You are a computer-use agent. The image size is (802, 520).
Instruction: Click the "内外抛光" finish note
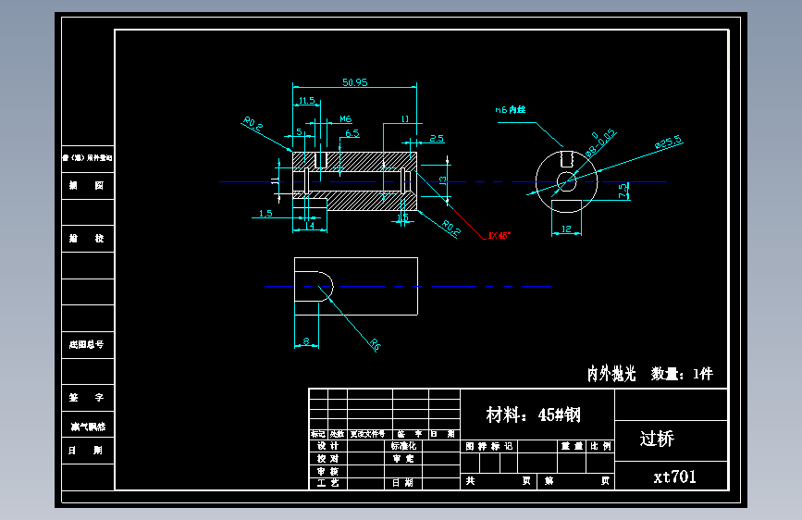click(x=611, y=374)
